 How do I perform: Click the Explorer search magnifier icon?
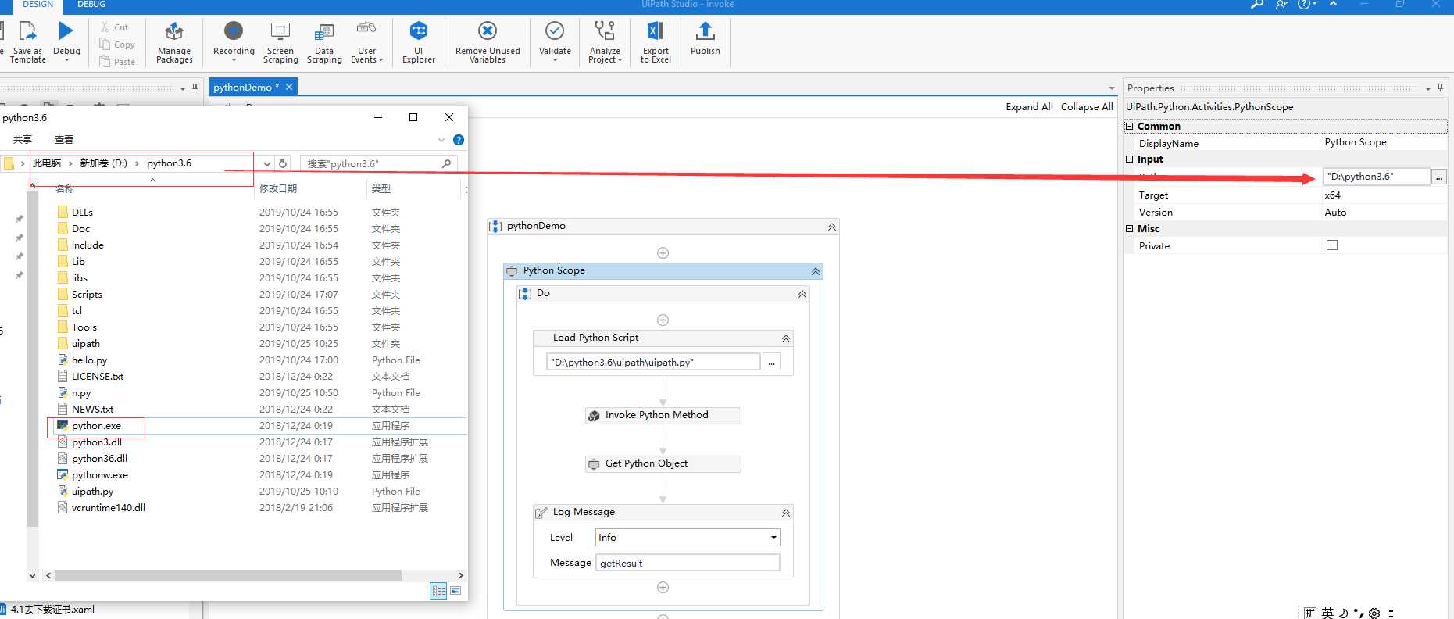pos(446,163)
